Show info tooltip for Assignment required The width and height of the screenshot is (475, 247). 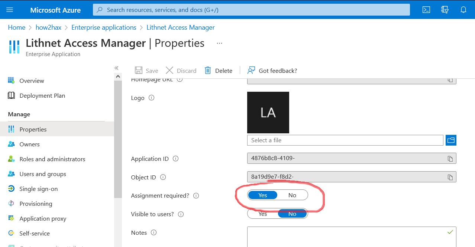(196, 196)
